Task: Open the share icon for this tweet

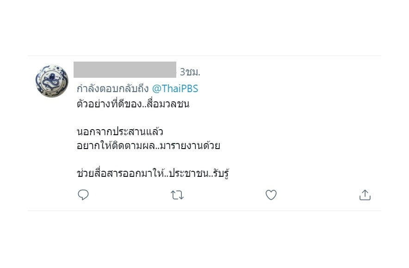Action: (365, 195)
